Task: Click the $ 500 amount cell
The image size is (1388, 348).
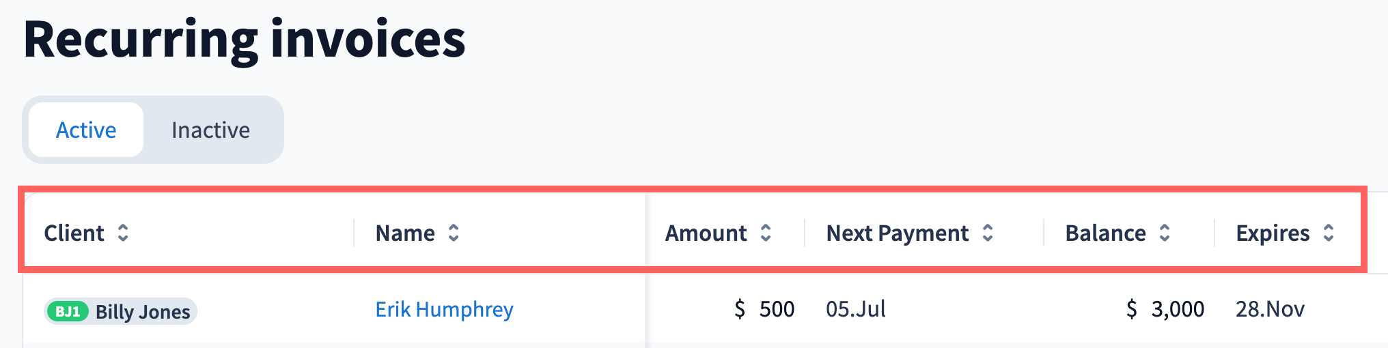Action: (764, 310)
